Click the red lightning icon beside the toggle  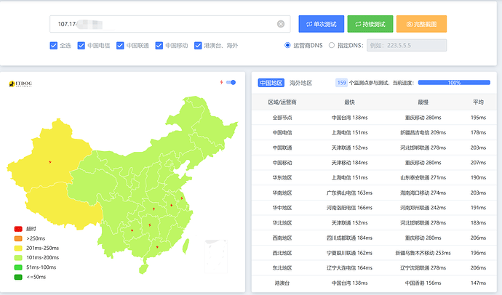pos(221,82)
